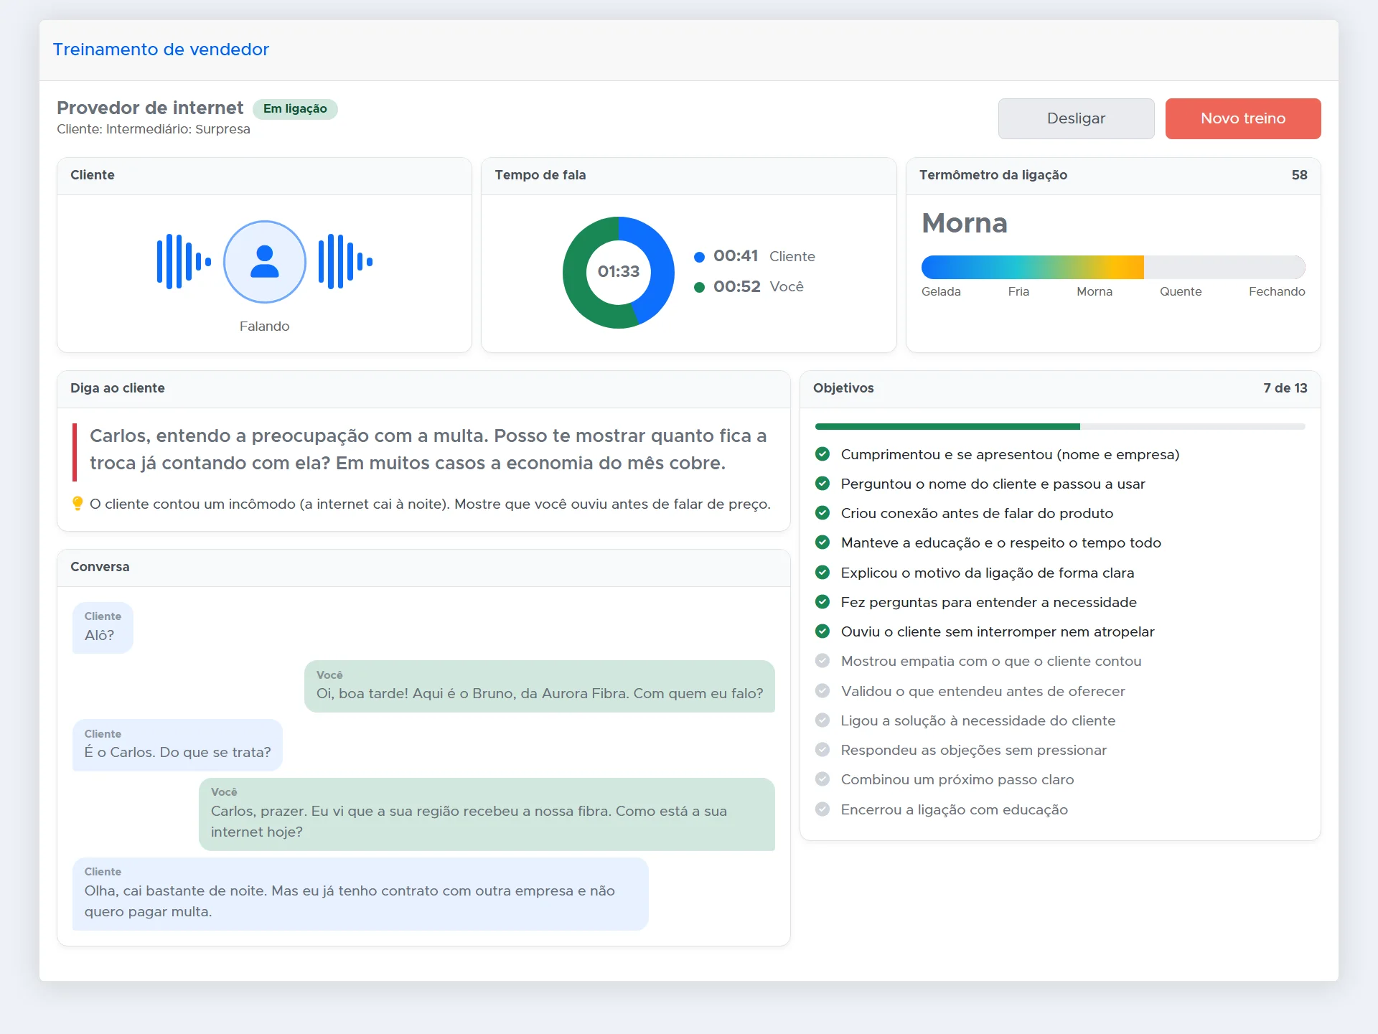Click the blue Cliente legend dot
The height and width of the screenshot is (1034, 1378).
[699, 257]
